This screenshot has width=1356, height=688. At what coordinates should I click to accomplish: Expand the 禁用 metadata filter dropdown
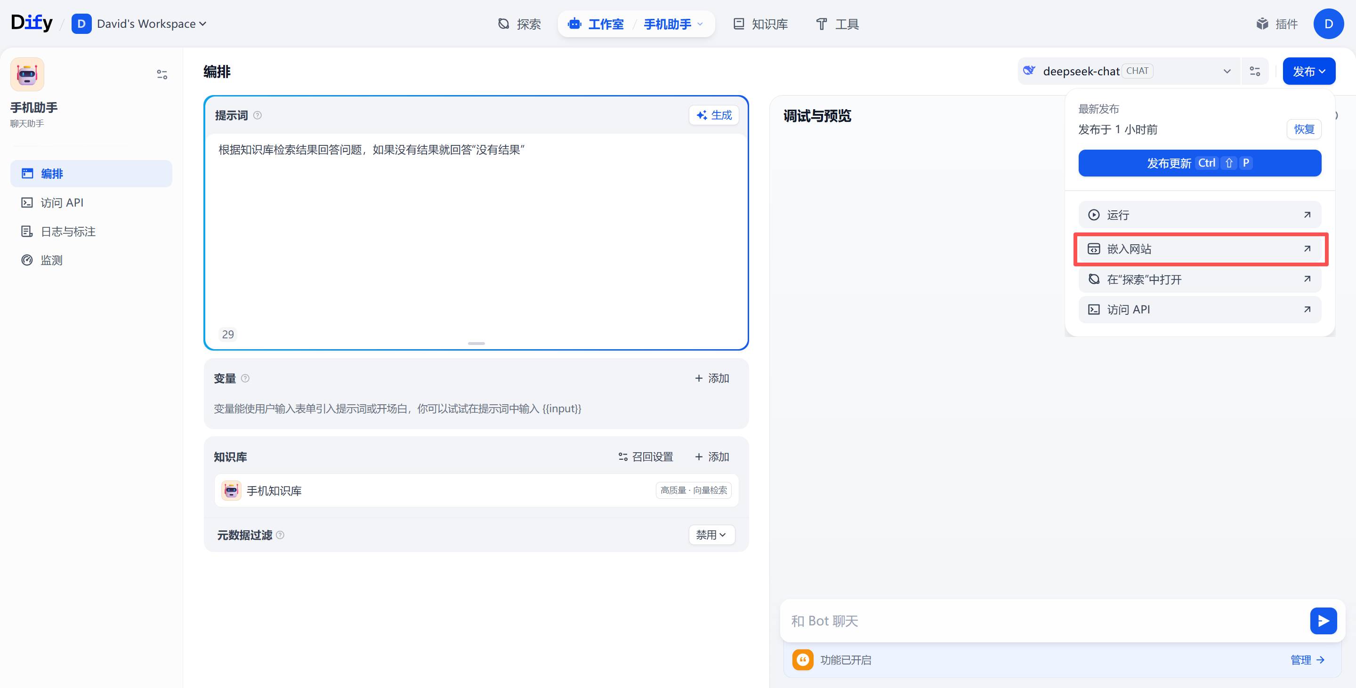point(711,535)
